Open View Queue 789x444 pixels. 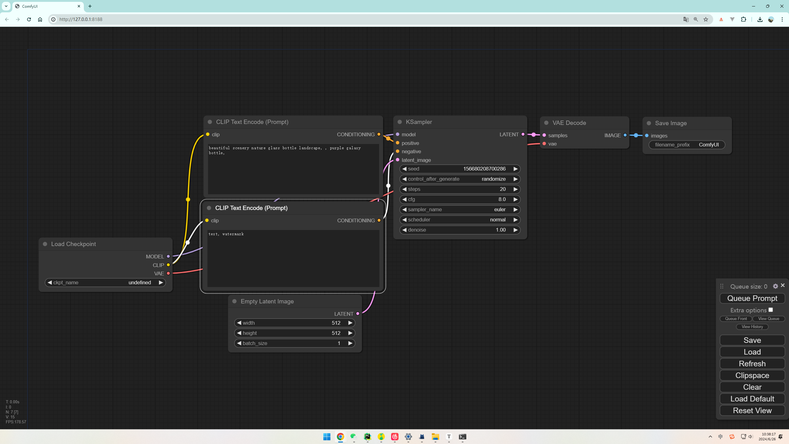tap(769, 319)
